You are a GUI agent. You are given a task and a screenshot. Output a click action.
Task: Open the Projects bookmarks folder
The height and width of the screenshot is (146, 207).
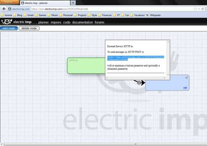tap(80, 15)
